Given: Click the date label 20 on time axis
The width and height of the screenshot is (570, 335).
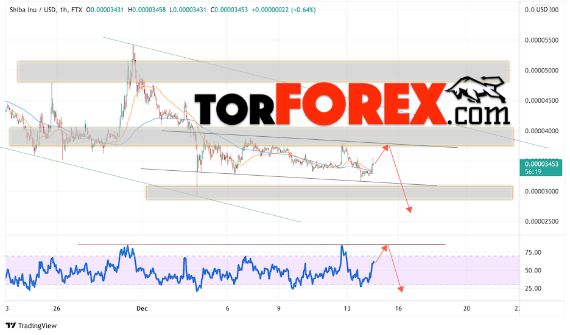Looking at the screenshot, I should pyautogui.click(x=466, y=308).
